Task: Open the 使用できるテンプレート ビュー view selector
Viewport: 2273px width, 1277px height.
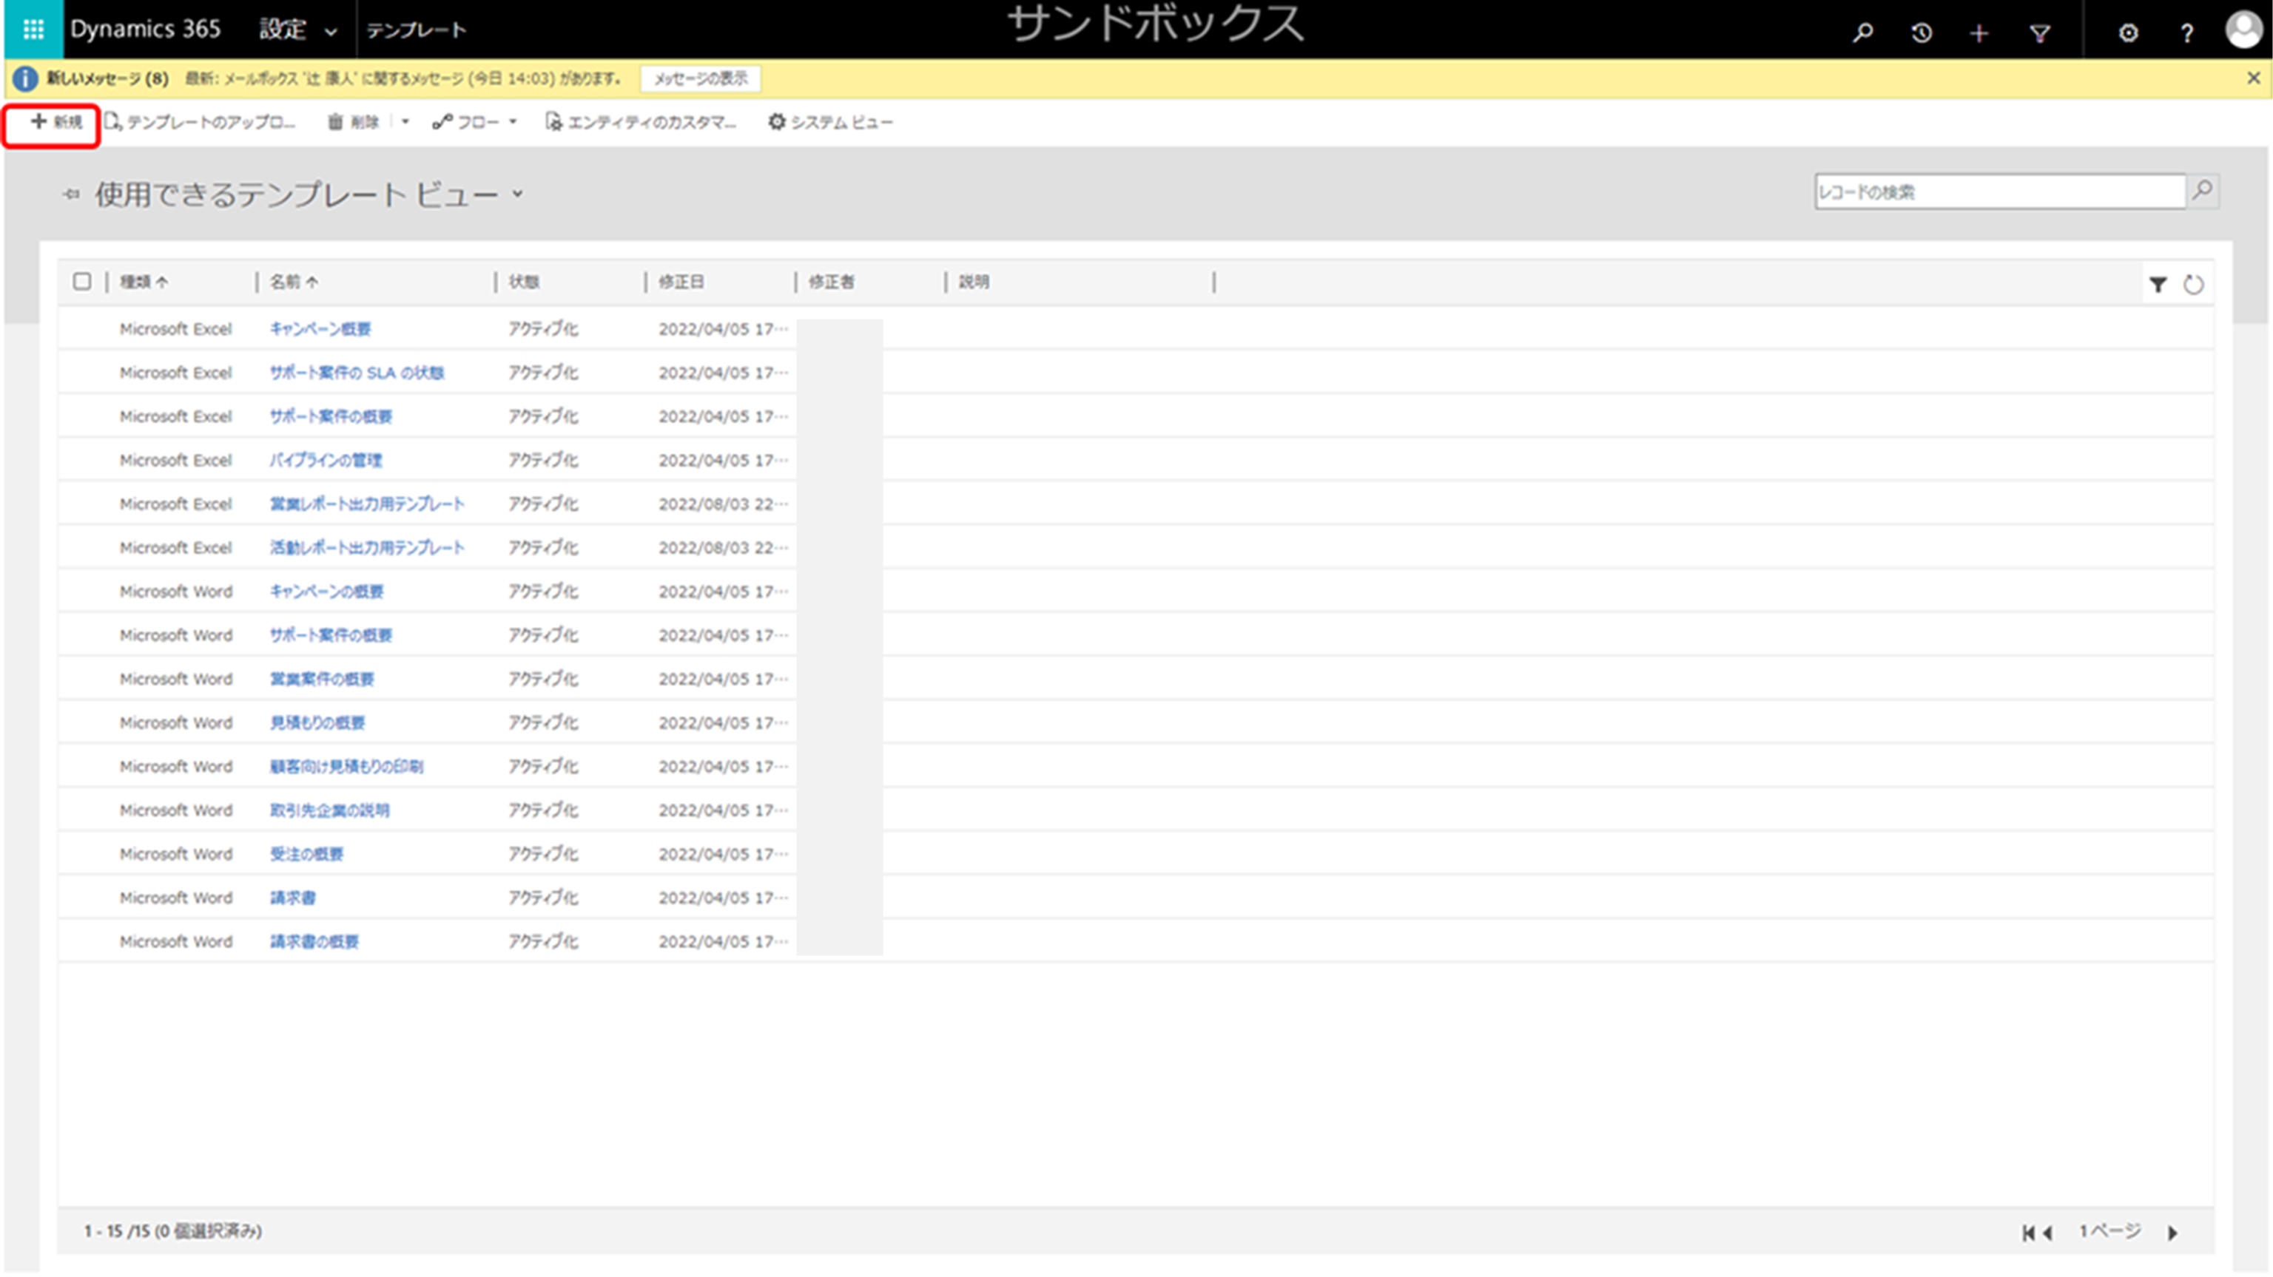Action: coord(309,194)
